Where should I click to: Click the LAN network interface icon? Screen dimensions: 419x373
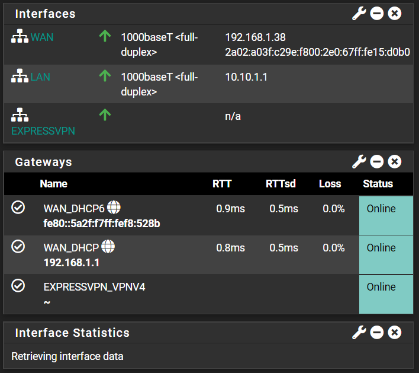(20, 76)
